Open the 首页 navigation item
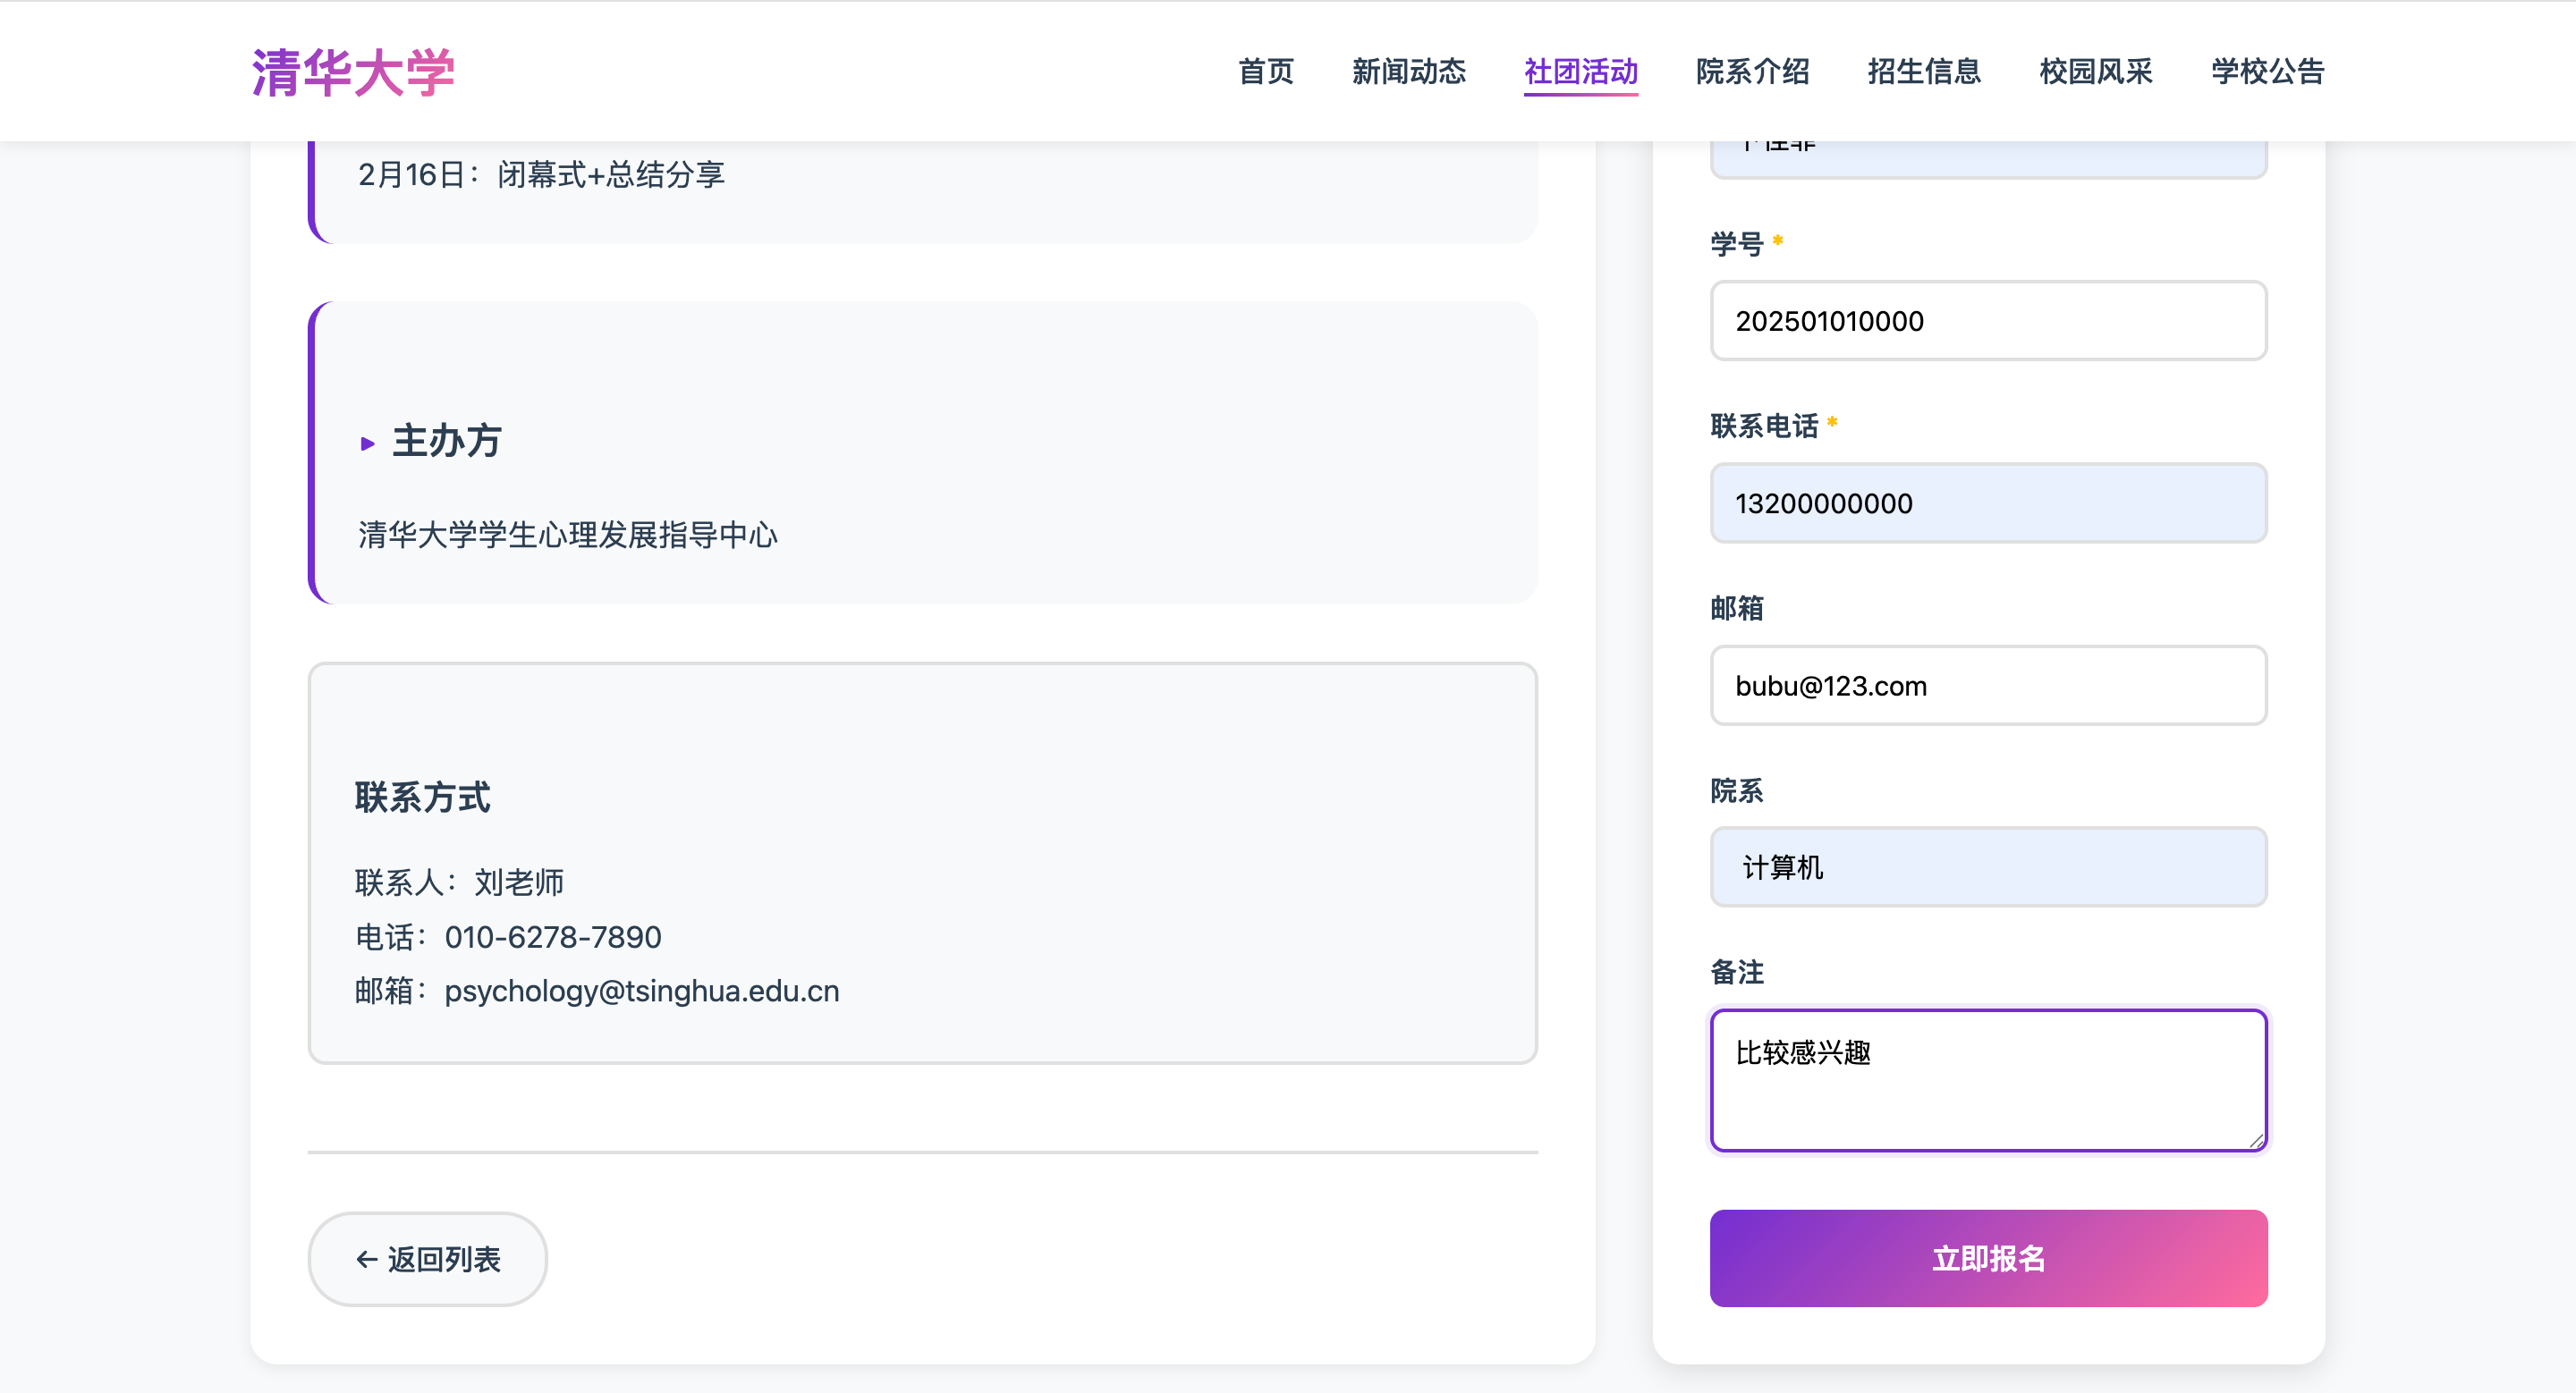Image resolution: width=2576 pixels, height=1393 pixels. click(x=1265, y=72)
